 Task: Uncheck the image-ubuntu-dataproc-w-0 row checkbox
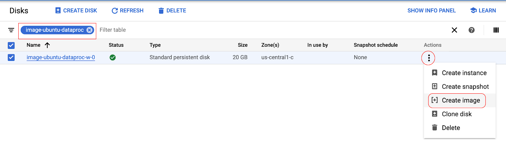click(x=11, y=57)
